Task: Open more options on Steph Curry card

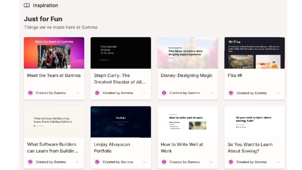Action: click(x=144, y=93)
